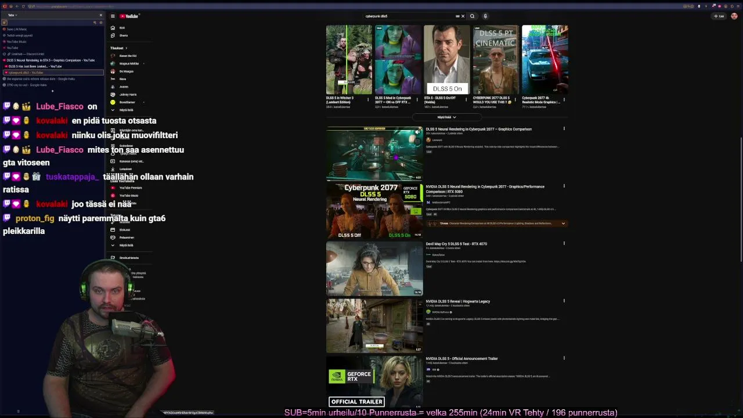743x418 pixels.
Task: Play the Hogwarts Legacy reveal video thumbnail
Action: 374,326
